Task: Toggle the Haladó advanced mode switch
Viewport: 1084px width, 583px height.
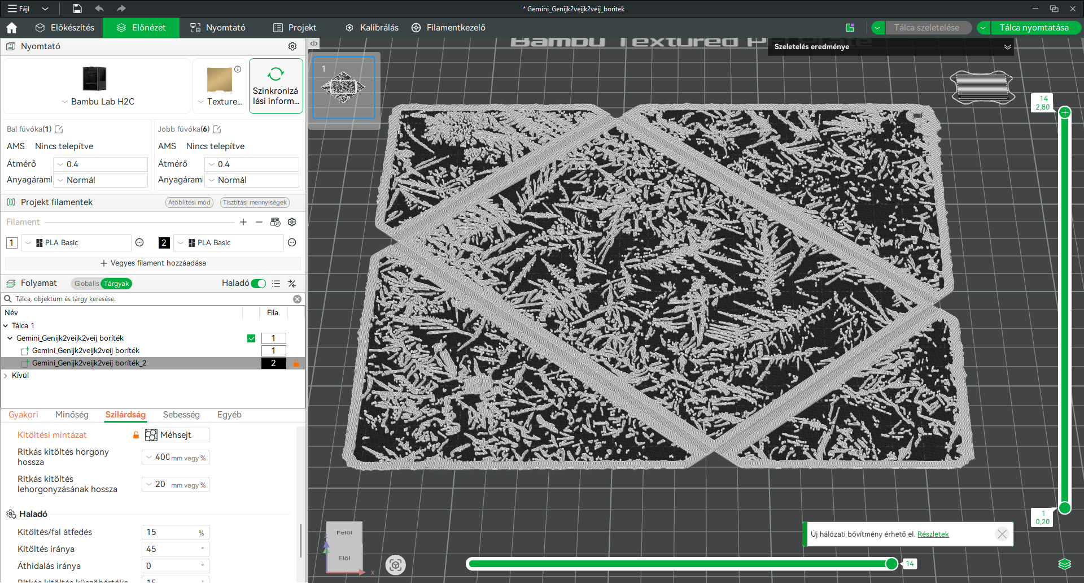Action: pyautogui.click(x=259, y=284)
